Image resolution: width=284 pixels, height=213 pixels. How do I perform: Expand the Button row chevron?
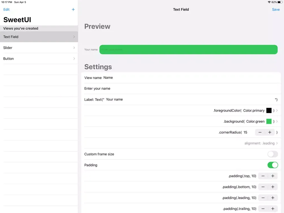74,59
